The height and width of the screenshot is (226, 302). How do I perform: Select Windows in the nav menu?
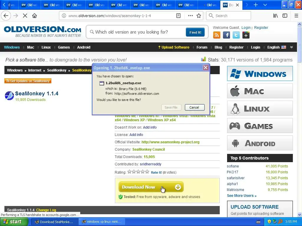12,47
